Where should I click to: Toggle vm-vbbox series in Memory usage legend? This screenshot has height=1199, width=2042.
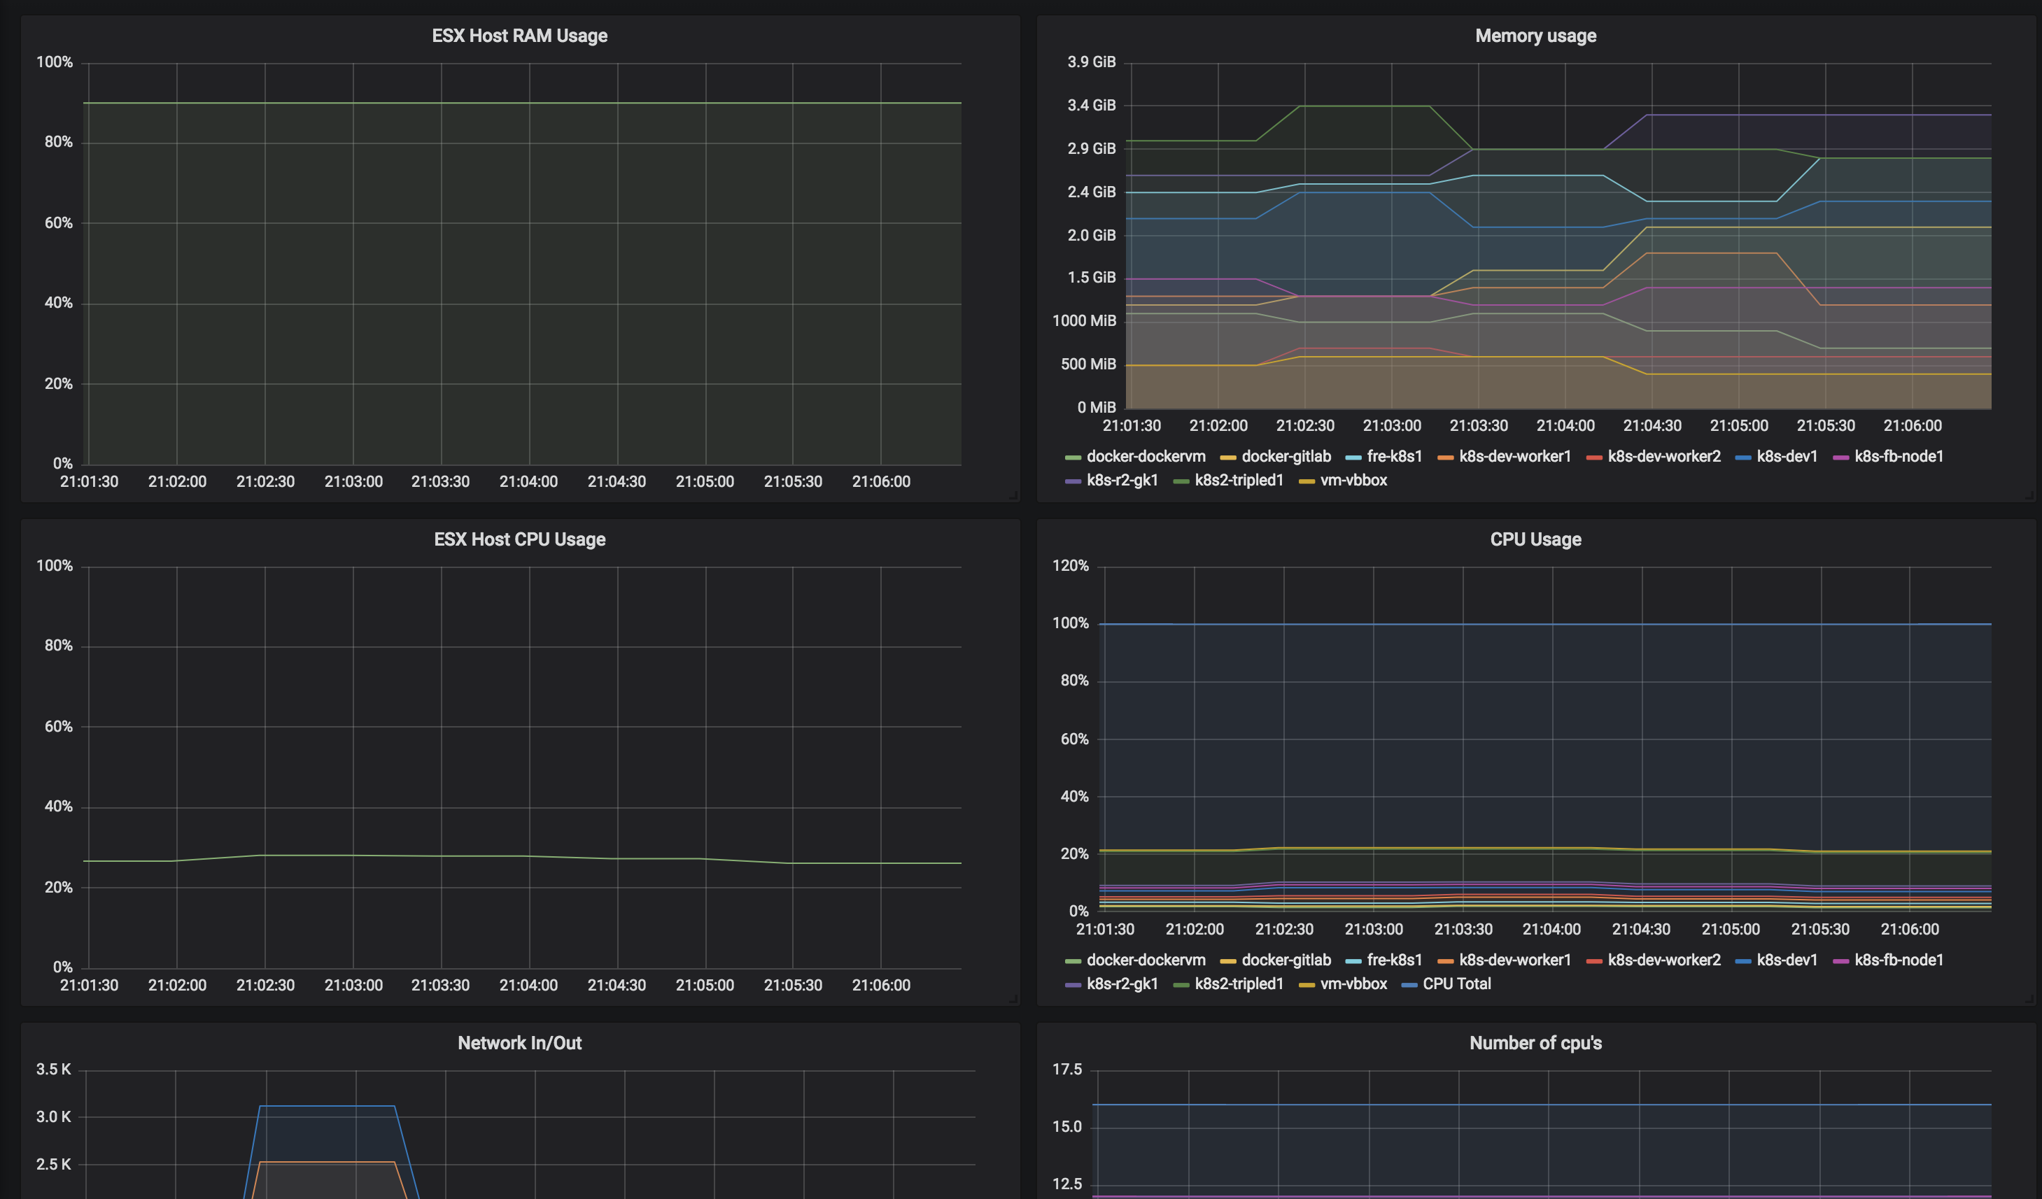[1353, 481]
